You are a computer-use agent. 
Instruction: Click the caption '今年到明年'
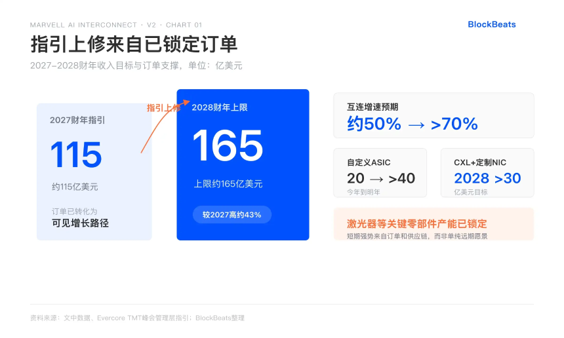[x=363, y=192]
